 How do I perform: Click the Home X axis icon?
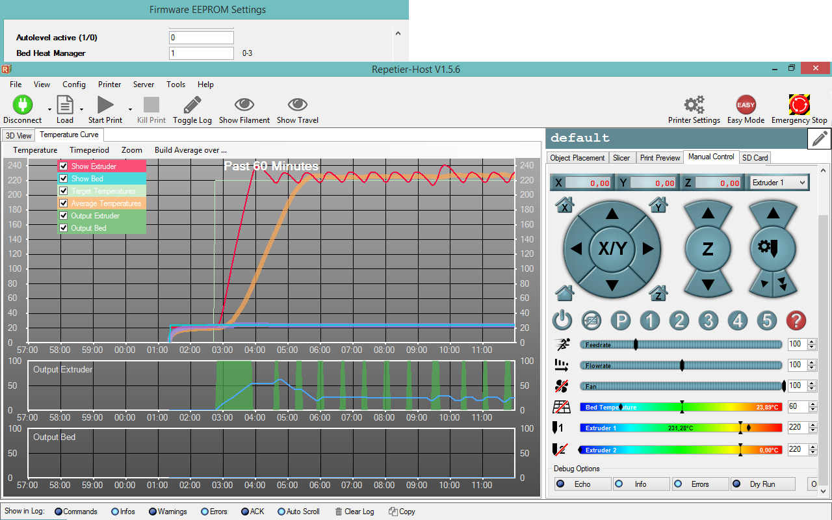click(x=565, y=205)
